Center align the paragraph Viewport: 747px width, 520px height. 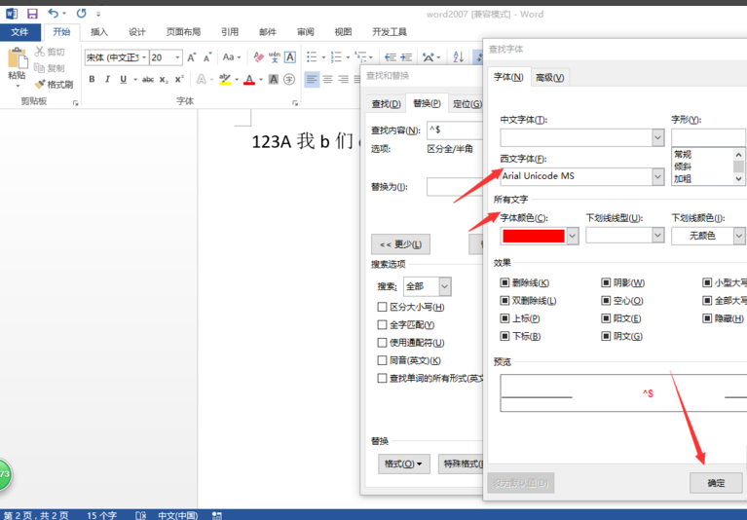click(328, 80)
